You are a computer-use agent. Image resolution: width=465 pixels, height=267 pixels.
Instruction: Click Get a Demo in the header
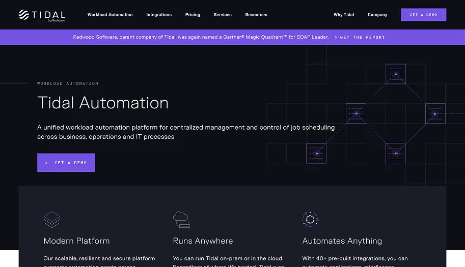click(x=423, y=15)
